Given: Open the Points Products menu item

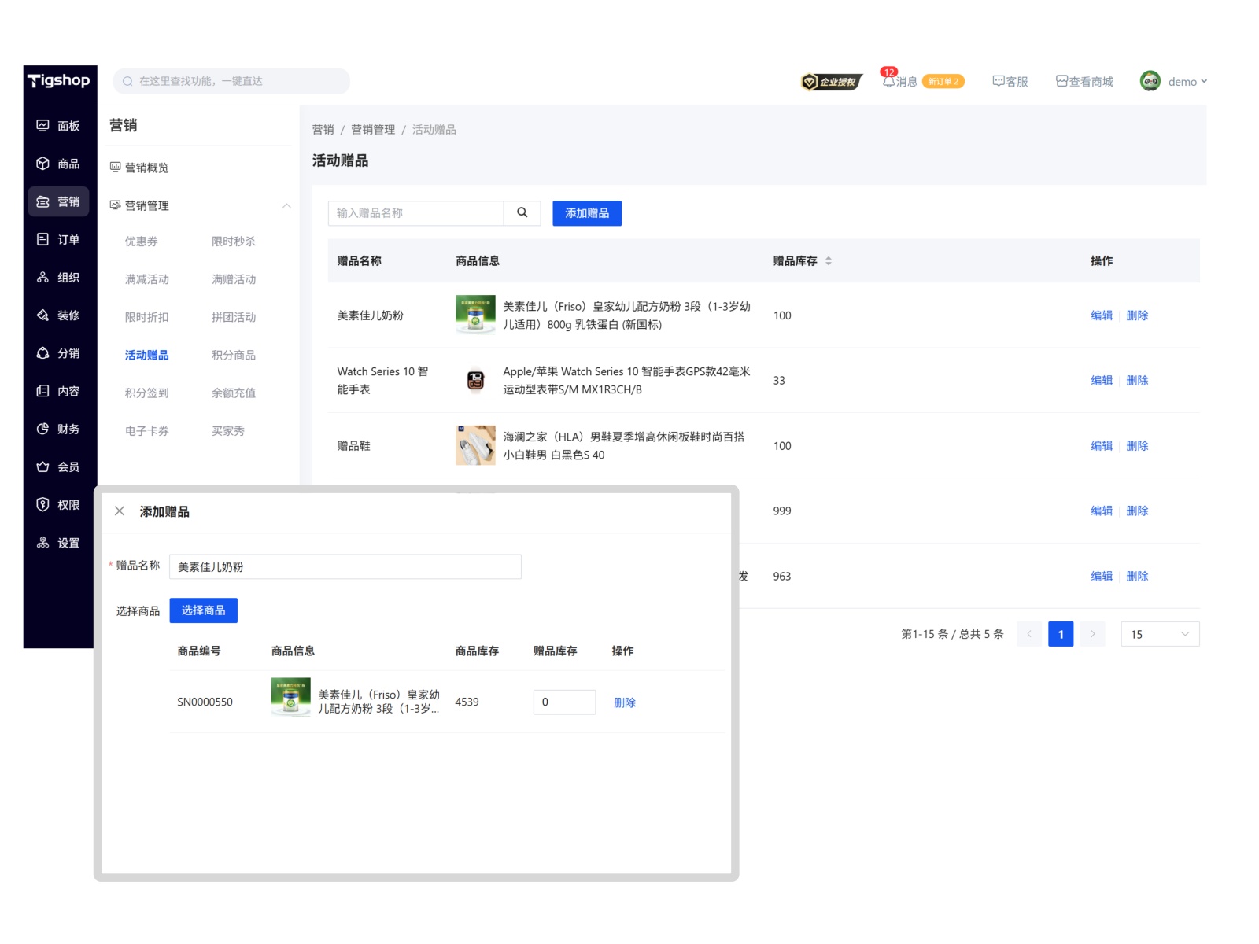Looking at the screenshot, I should click(x=234, y=356).
